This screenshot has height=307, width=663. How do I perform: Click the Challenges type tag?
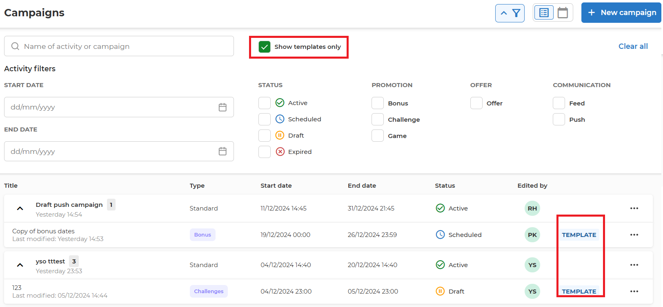(x=209, y=292)
